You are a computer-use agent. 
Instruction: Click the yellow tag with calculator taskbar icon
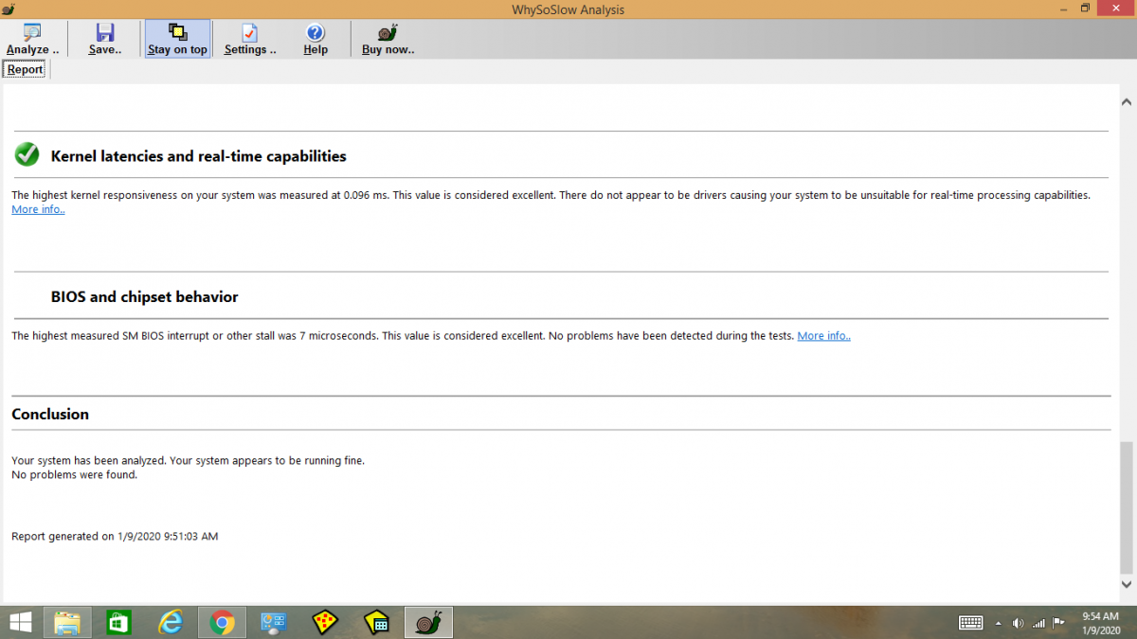coord(377,622)
